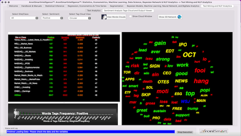Open the Select Sentiment dropdown

(52, 18)
